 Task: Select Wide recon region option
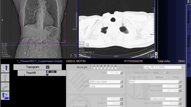pyautogui.click(x=180, y=77)
